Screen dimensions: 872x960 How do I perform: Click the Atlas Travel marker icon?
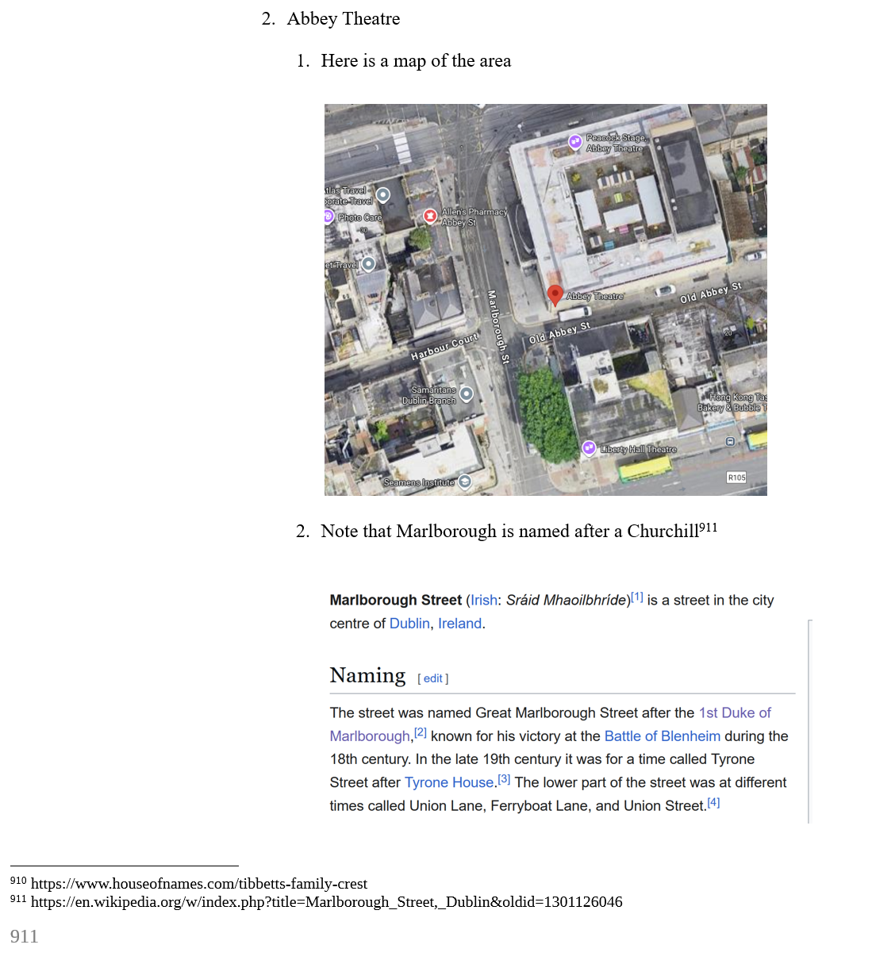pos(383,194)
